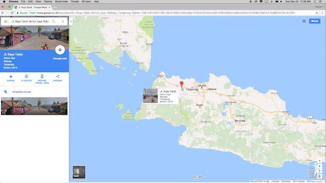Reload the page with refresh icon
This screenshot has width=326, height=183.
pyautogui.click(x=12, y=13)
